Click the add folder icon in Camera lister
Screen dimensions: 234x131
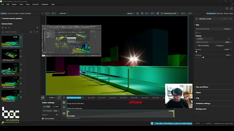37,28
